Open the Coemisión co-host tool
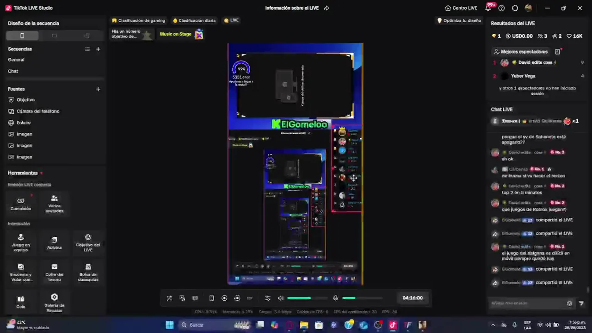 pyautogui.click(x=21, y=203)
